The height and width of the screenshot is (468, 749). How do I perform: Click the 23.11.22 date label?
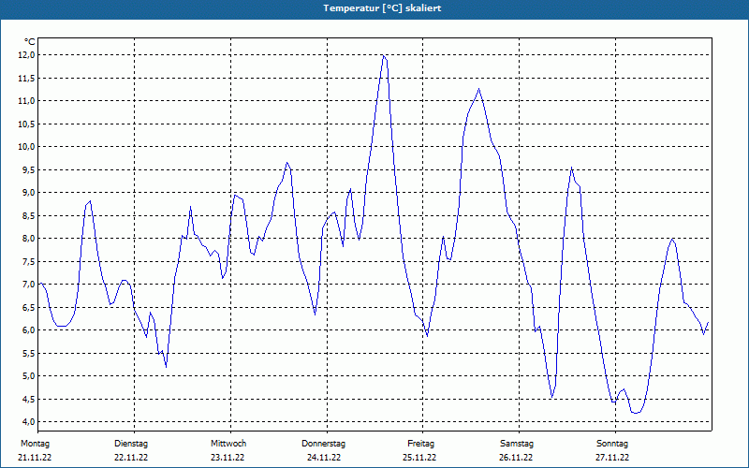228,458
